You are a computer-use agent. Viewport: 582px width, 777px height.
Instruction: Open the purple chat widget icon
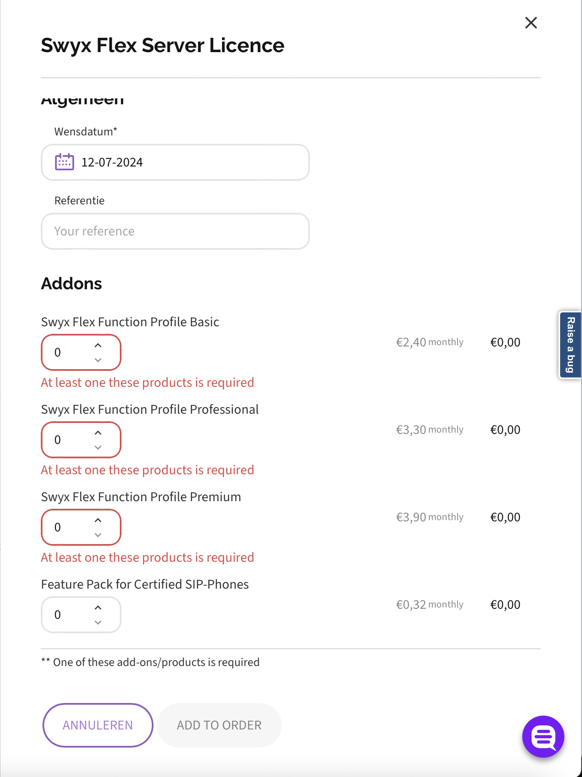click(x=543, y=737)
